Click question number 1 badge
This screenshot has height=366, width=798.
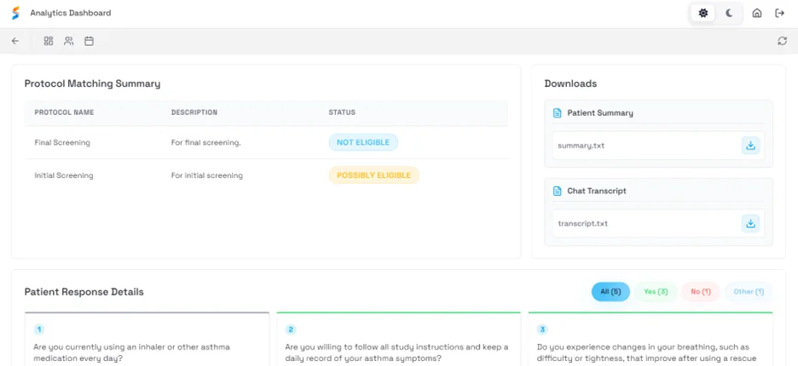click(39, 329)
